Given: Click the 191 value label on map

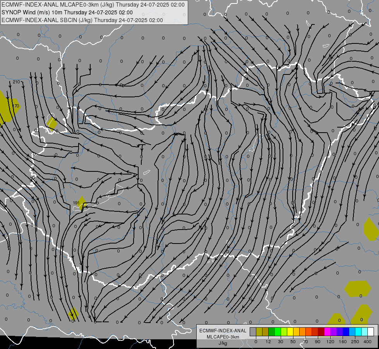Looking at the screenshot, I should [x=76, y=203].
